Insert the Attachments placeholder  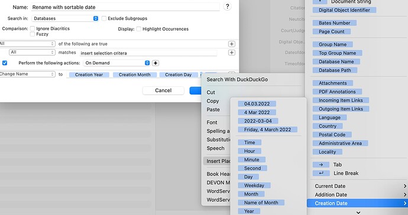coord(333,83)
